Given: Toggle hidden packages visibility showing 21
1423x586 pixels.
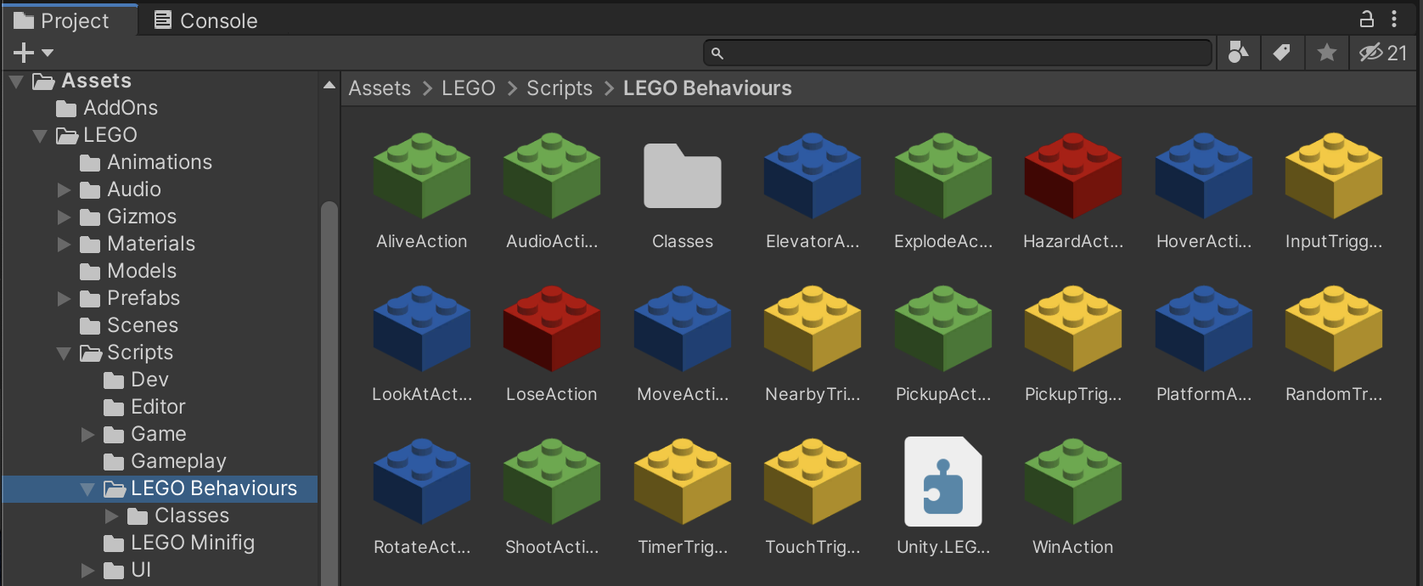Looking at the screenshot, I should [x=1384, y=53].
